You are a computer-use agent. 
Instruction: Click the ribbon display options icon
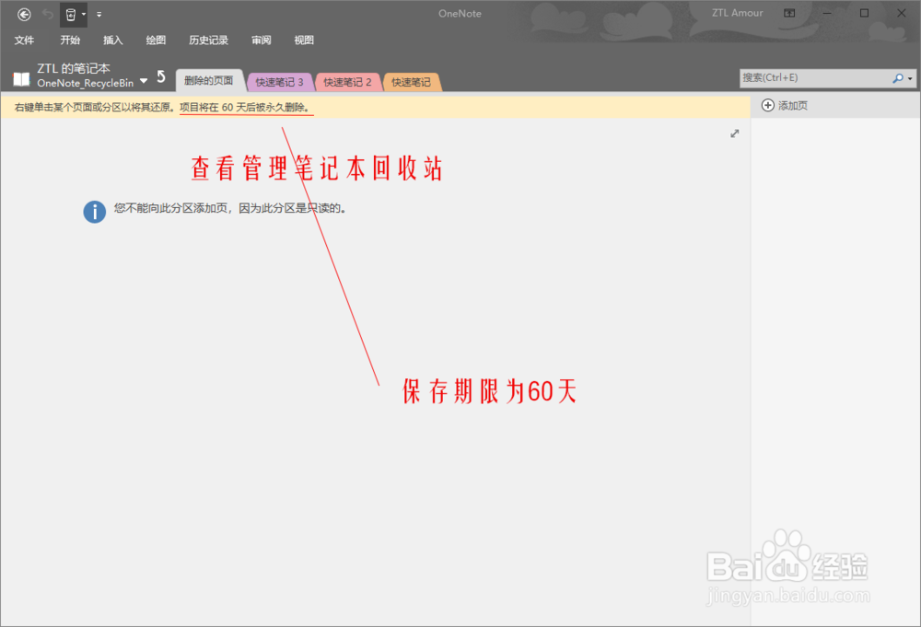789,13
